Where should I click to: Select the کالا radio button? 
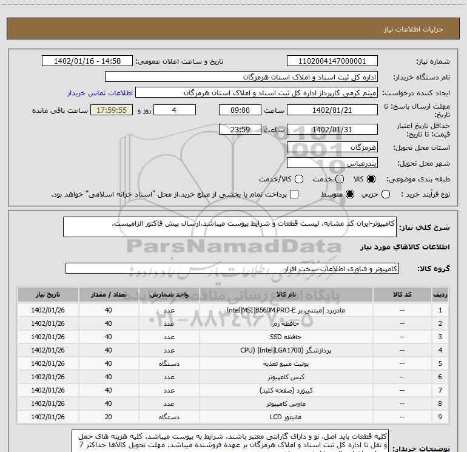371,179
